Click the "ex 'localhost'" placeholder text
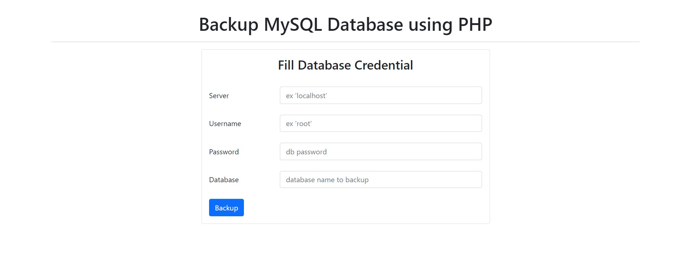The height and width of the screenshot is (280, 694). click(306, 96)
